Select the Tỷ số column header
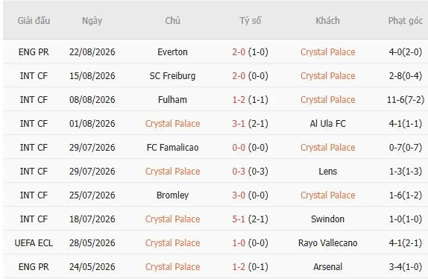The height and width of the screenshot is (279, 428). click(251, 20)
